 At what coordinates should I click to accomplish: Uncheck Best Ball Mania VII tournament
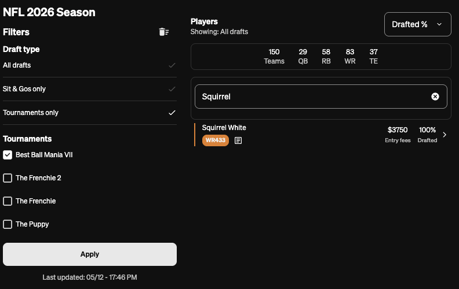[8, 155]
